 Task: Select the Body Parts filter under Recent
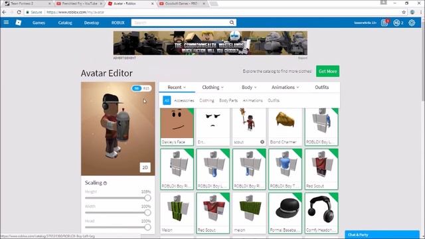click(x=228, y=100)
